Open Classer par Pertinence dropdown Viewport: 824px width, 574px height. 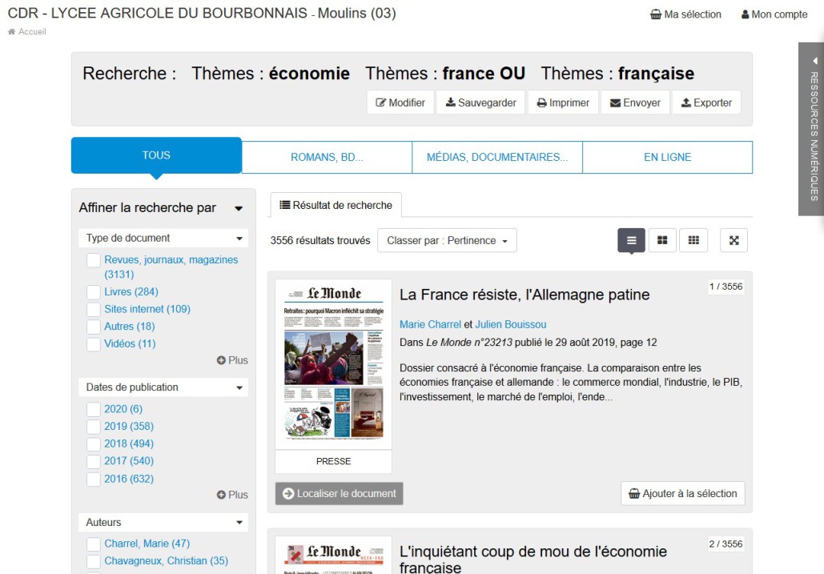point(447,240)
